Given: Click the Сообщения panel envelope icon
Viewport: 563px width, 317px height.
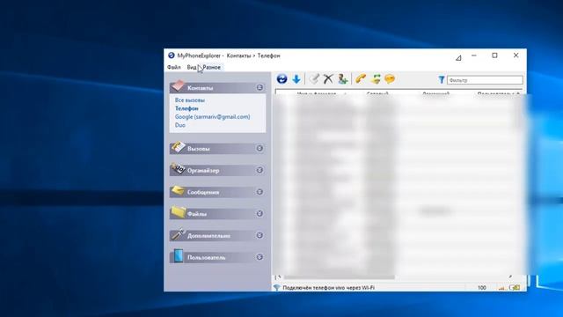Looking at the screenshot, I should pyautogui.click(x=178, y=190).
